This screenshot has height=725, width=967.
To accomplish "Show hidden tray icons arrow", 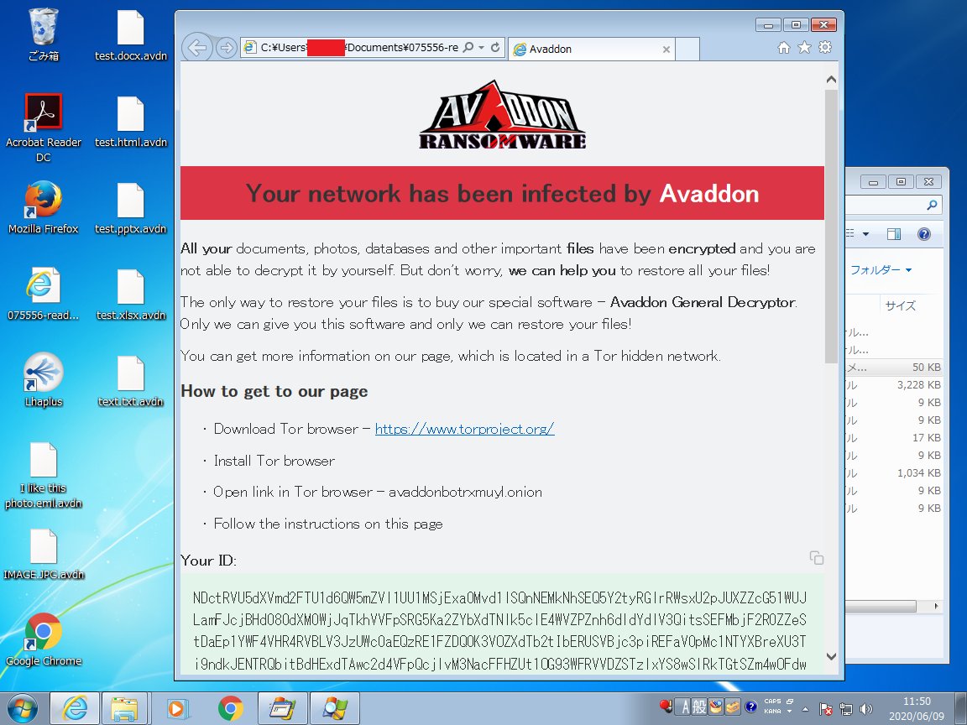I will coord(805,709).
